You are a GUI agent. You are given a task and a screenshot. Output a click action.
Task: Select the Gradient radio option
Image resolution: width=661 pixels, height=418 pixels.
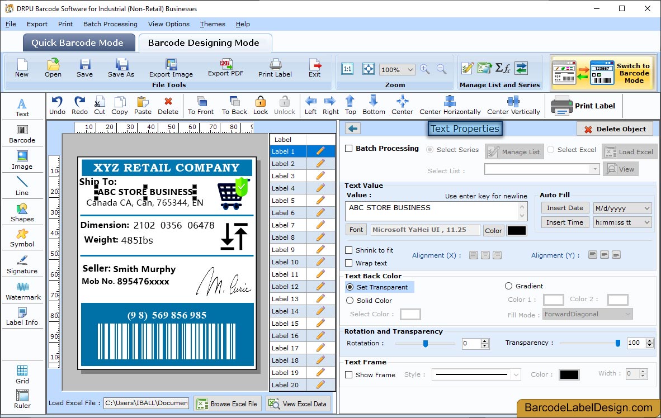[x=508, y=286]
